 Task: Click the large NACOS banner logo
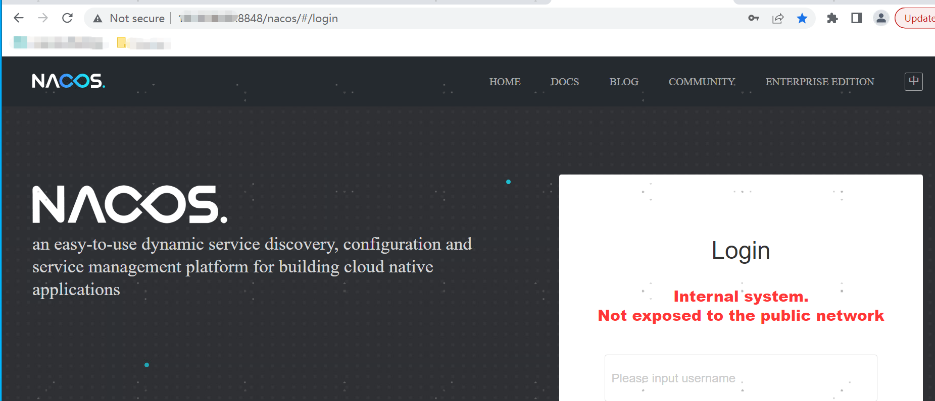[130, 204]
